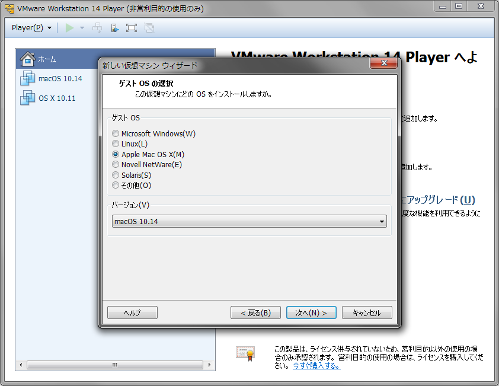Image resolution: width=499 pixels, height=386 pixels.
Task: Click the アップグレード(U) upgrade link
Action: 440,200
